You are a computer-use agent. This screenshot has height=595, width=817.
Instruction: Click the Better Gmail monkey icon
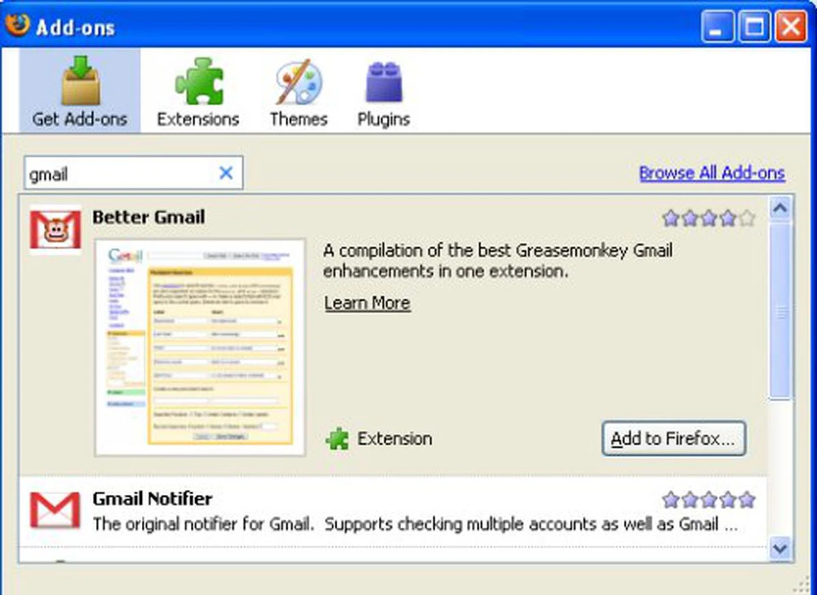coord(55,230)
